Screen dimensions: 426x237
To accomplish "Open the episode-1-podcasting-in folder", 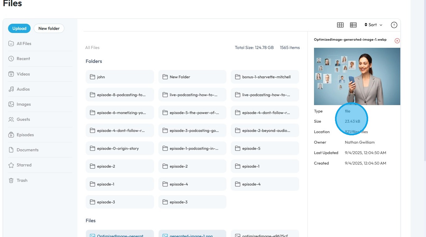I will click(192, 148).
